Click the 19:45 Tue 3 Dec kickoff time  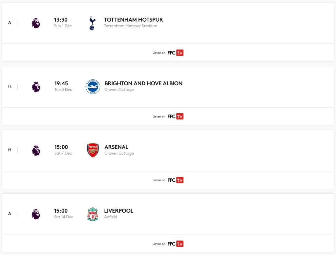click(x=63, y=86)
